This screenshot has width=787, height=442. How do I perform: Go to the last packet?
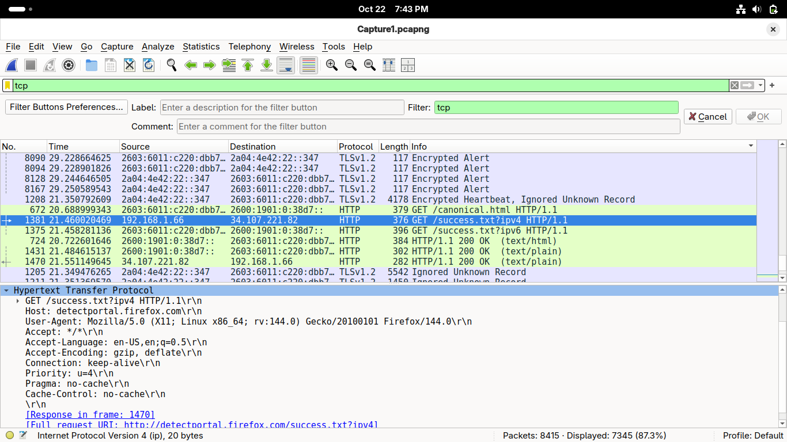[x=267, y=66]
